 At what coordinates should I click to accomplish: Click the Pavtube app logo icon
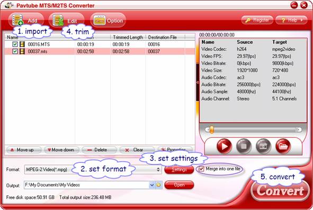click(x=8, y=5)
